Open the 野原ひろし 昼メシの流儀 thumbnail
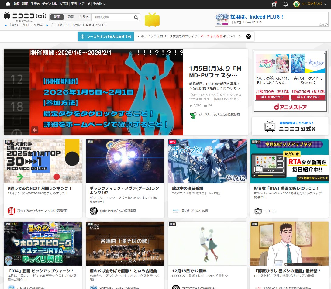Image resolution: width=331 pixels, height=289 pixels. [x=289, y=244]
